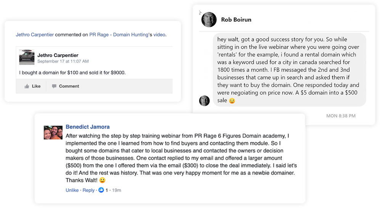Open the 19m timestamp on Benedict's comment

116,190
